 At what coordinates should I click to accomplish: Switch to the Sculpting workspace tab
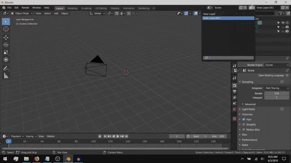pos(86,8)
